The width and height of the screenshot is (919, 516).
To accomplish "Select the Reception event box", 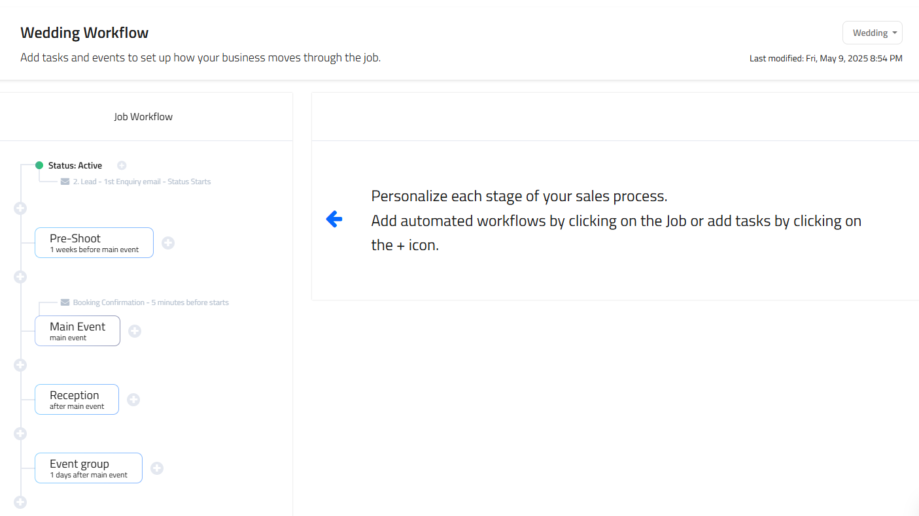I will [x=77, y=400].
